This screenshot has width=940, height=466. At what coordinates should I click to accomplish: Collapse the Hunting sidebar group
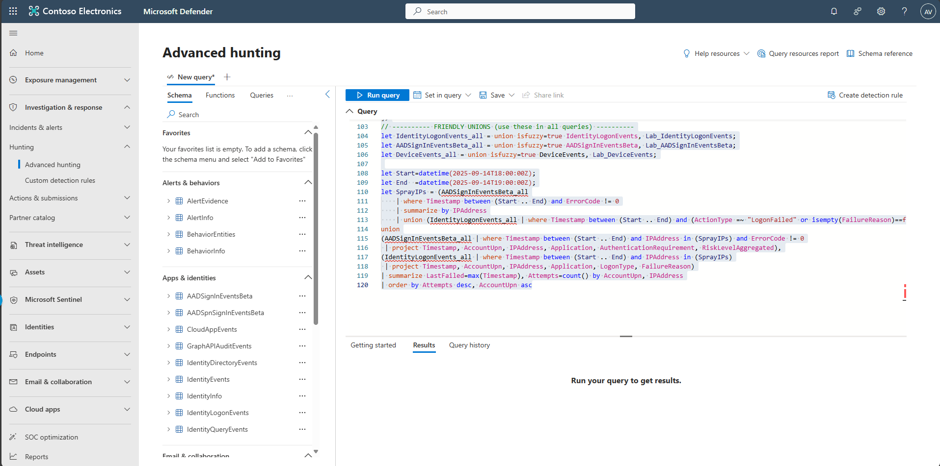coord(127,147)
